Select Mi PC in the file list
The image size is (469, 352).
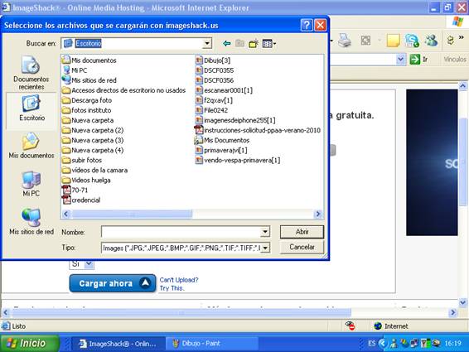(x=75, y=70)
